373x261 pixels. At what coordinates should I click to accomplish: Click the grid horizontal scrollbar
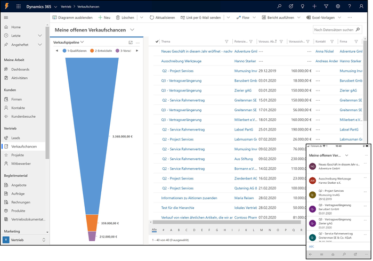tap(226, 222)
